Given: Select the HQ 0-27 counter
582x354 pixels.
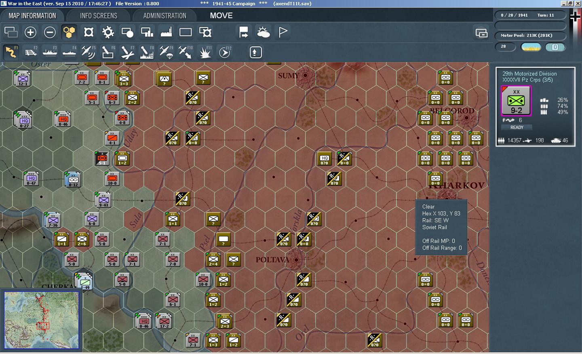Looking at the screenshot, I should pyautogui.click(x=24, y=120).
